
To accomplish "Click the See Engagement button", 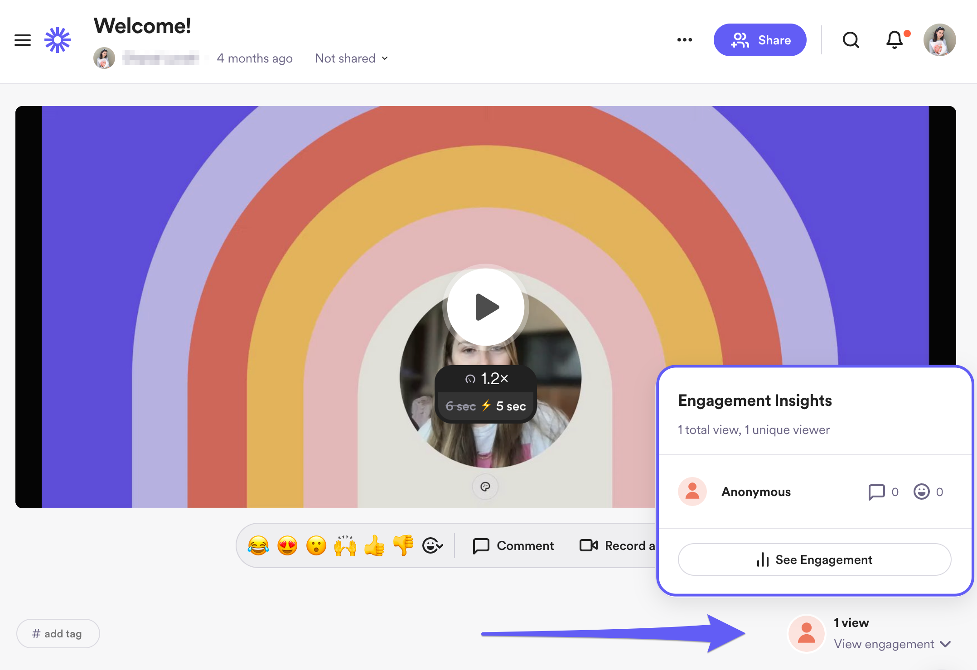I will click(814, 559).
